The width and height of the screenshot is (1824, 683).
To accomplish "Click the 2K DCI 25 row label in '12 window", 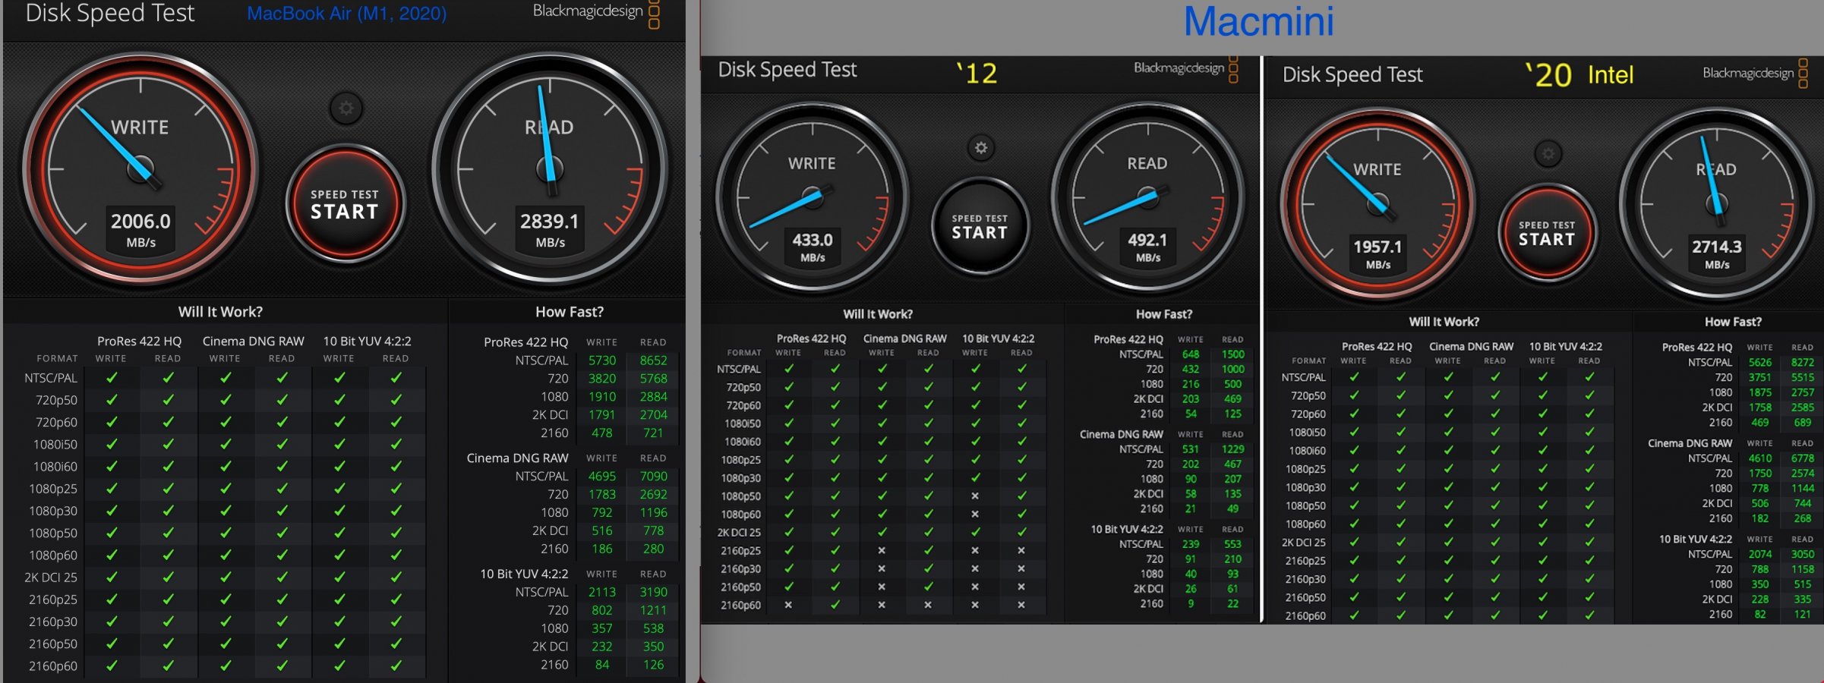I will [739, 533].
